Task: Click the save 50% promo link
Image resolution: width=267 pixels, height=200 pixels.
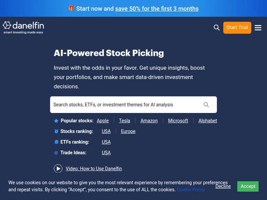Action: coord(157,9)
